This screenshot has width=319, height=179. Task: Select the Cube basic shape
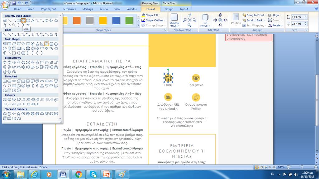[x=14, y=48]
